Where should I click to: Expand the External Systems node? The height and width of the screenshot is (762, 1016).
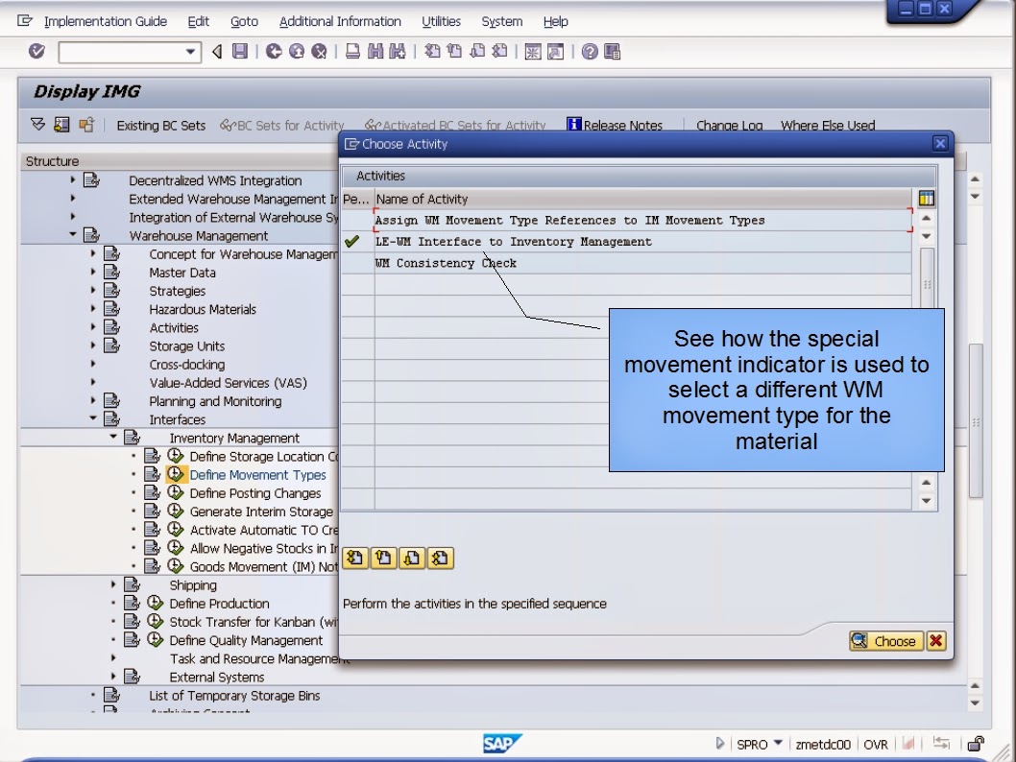(x=112, y=676)
